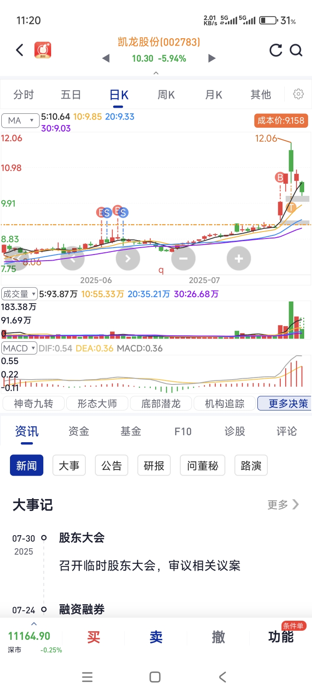Open 其他 chart period tab

pyautogui.click(x=260, y=95)
